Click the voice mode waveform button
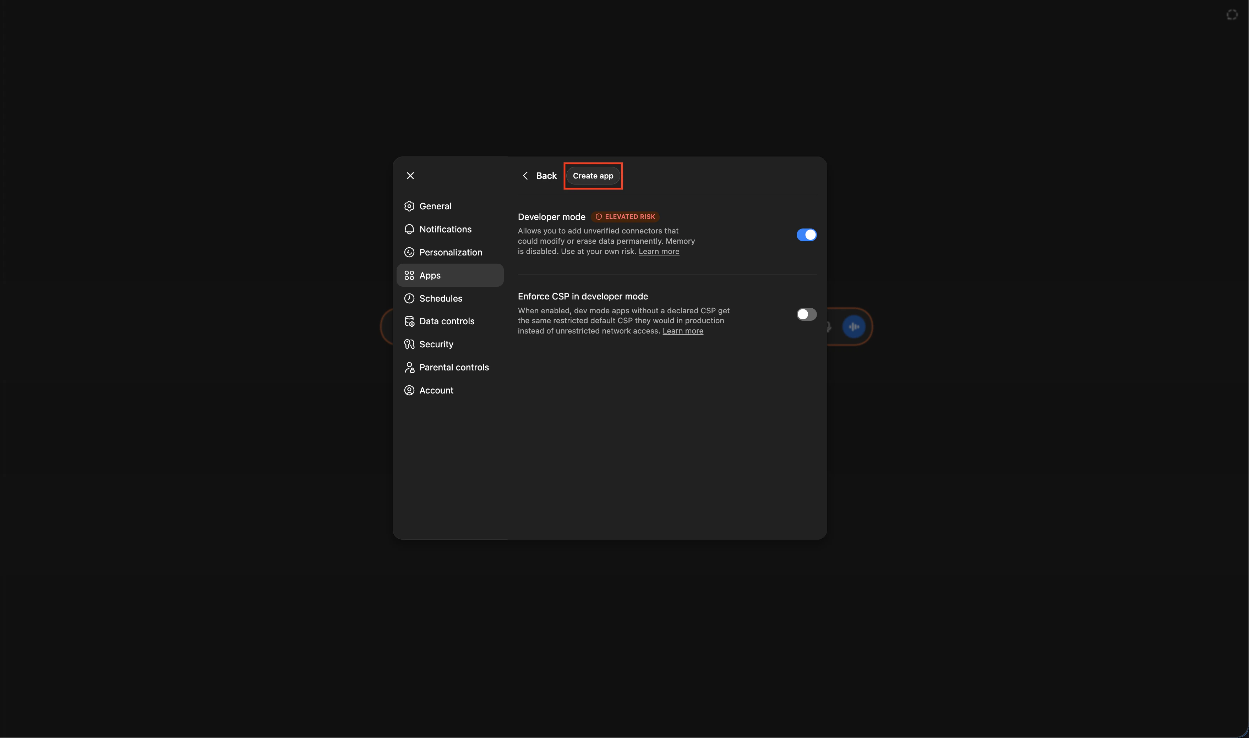The width and height of the screenshot is (1249, 738). pyautogui.click(x=854, y=327)
